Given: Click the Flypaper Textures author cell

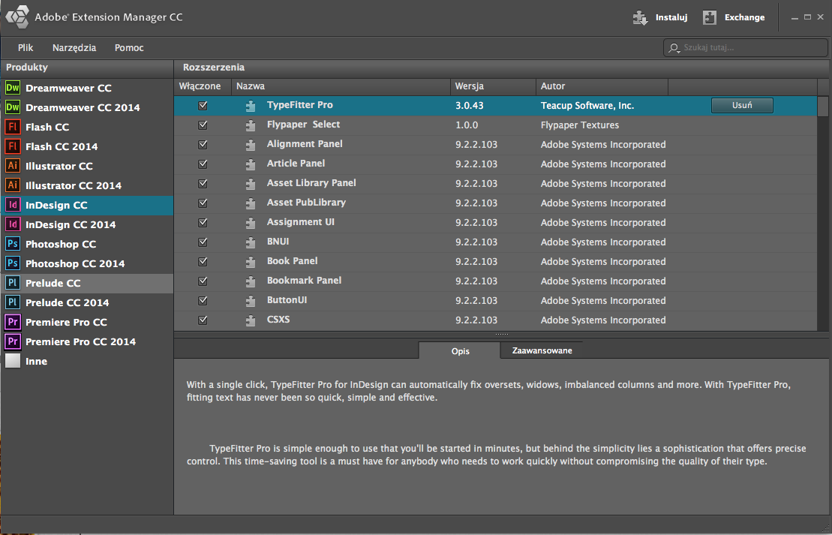Looking at the screenshot, I should (x=580, y=125).
